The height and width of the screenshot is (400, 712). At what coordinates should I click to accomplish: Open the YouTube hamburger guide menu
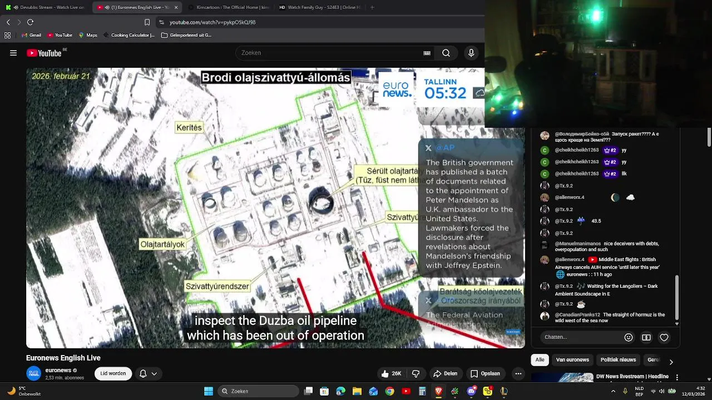point(13,53)
